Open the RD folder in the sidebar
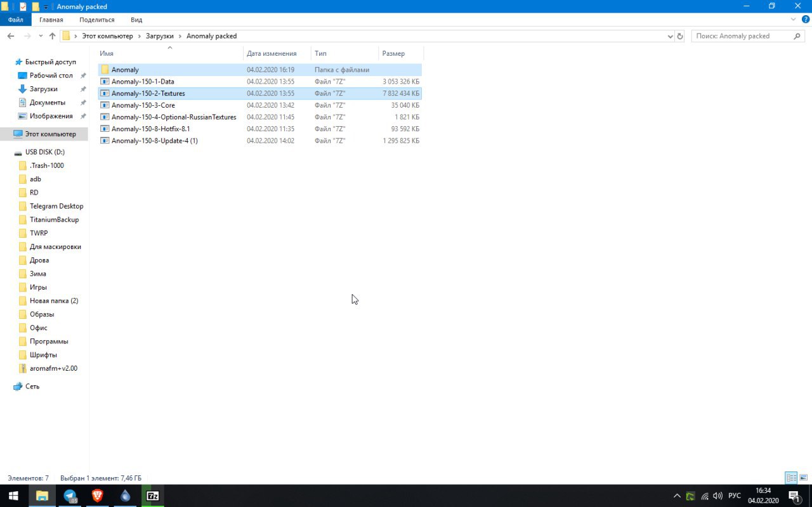The height and width of the screenshot is (507, 812). (34, 193)
